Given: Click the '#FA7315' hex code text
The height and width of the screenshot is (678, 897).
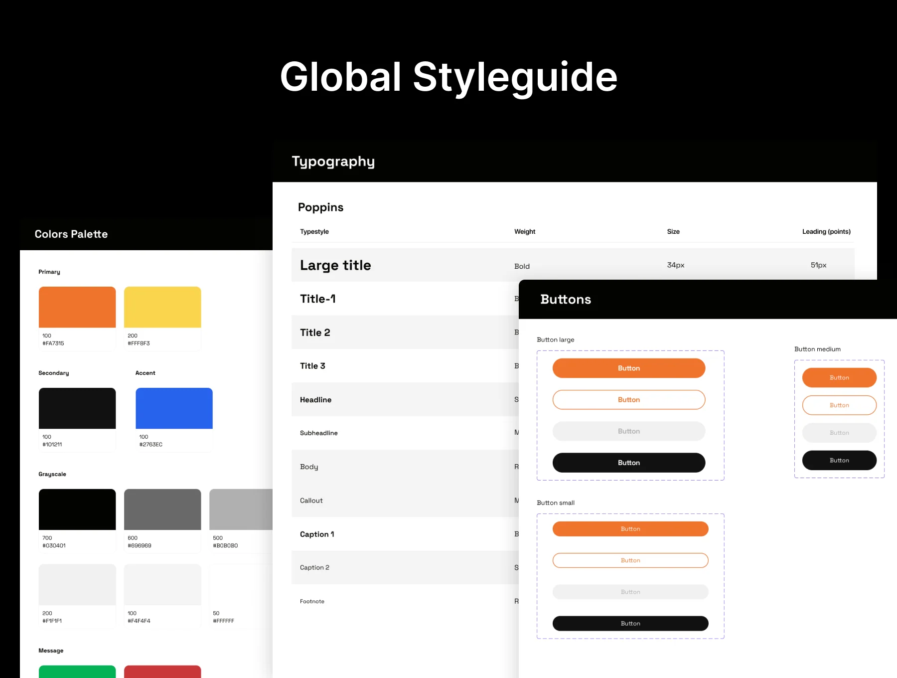Looking at the screenshot, I should click(53, 343).
